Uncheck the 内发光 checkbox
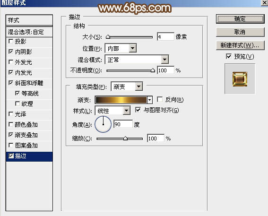Viewport: 268px width, 216px height. click(11, 72)
